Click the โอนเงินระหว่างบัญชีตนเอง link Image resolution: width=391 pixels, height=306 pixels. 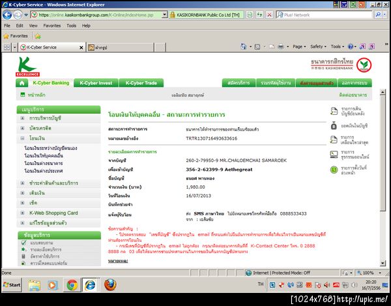pos(51,148)
